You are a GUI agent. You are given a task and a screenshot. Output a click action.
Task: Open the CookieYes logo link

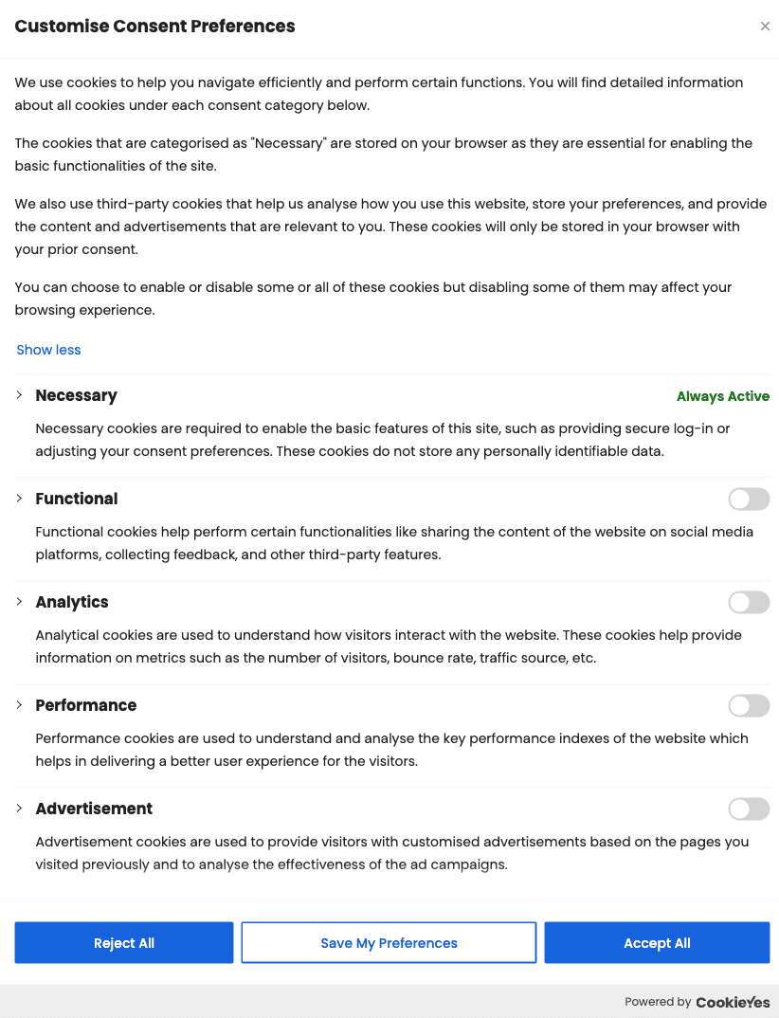pos(733,1003)
